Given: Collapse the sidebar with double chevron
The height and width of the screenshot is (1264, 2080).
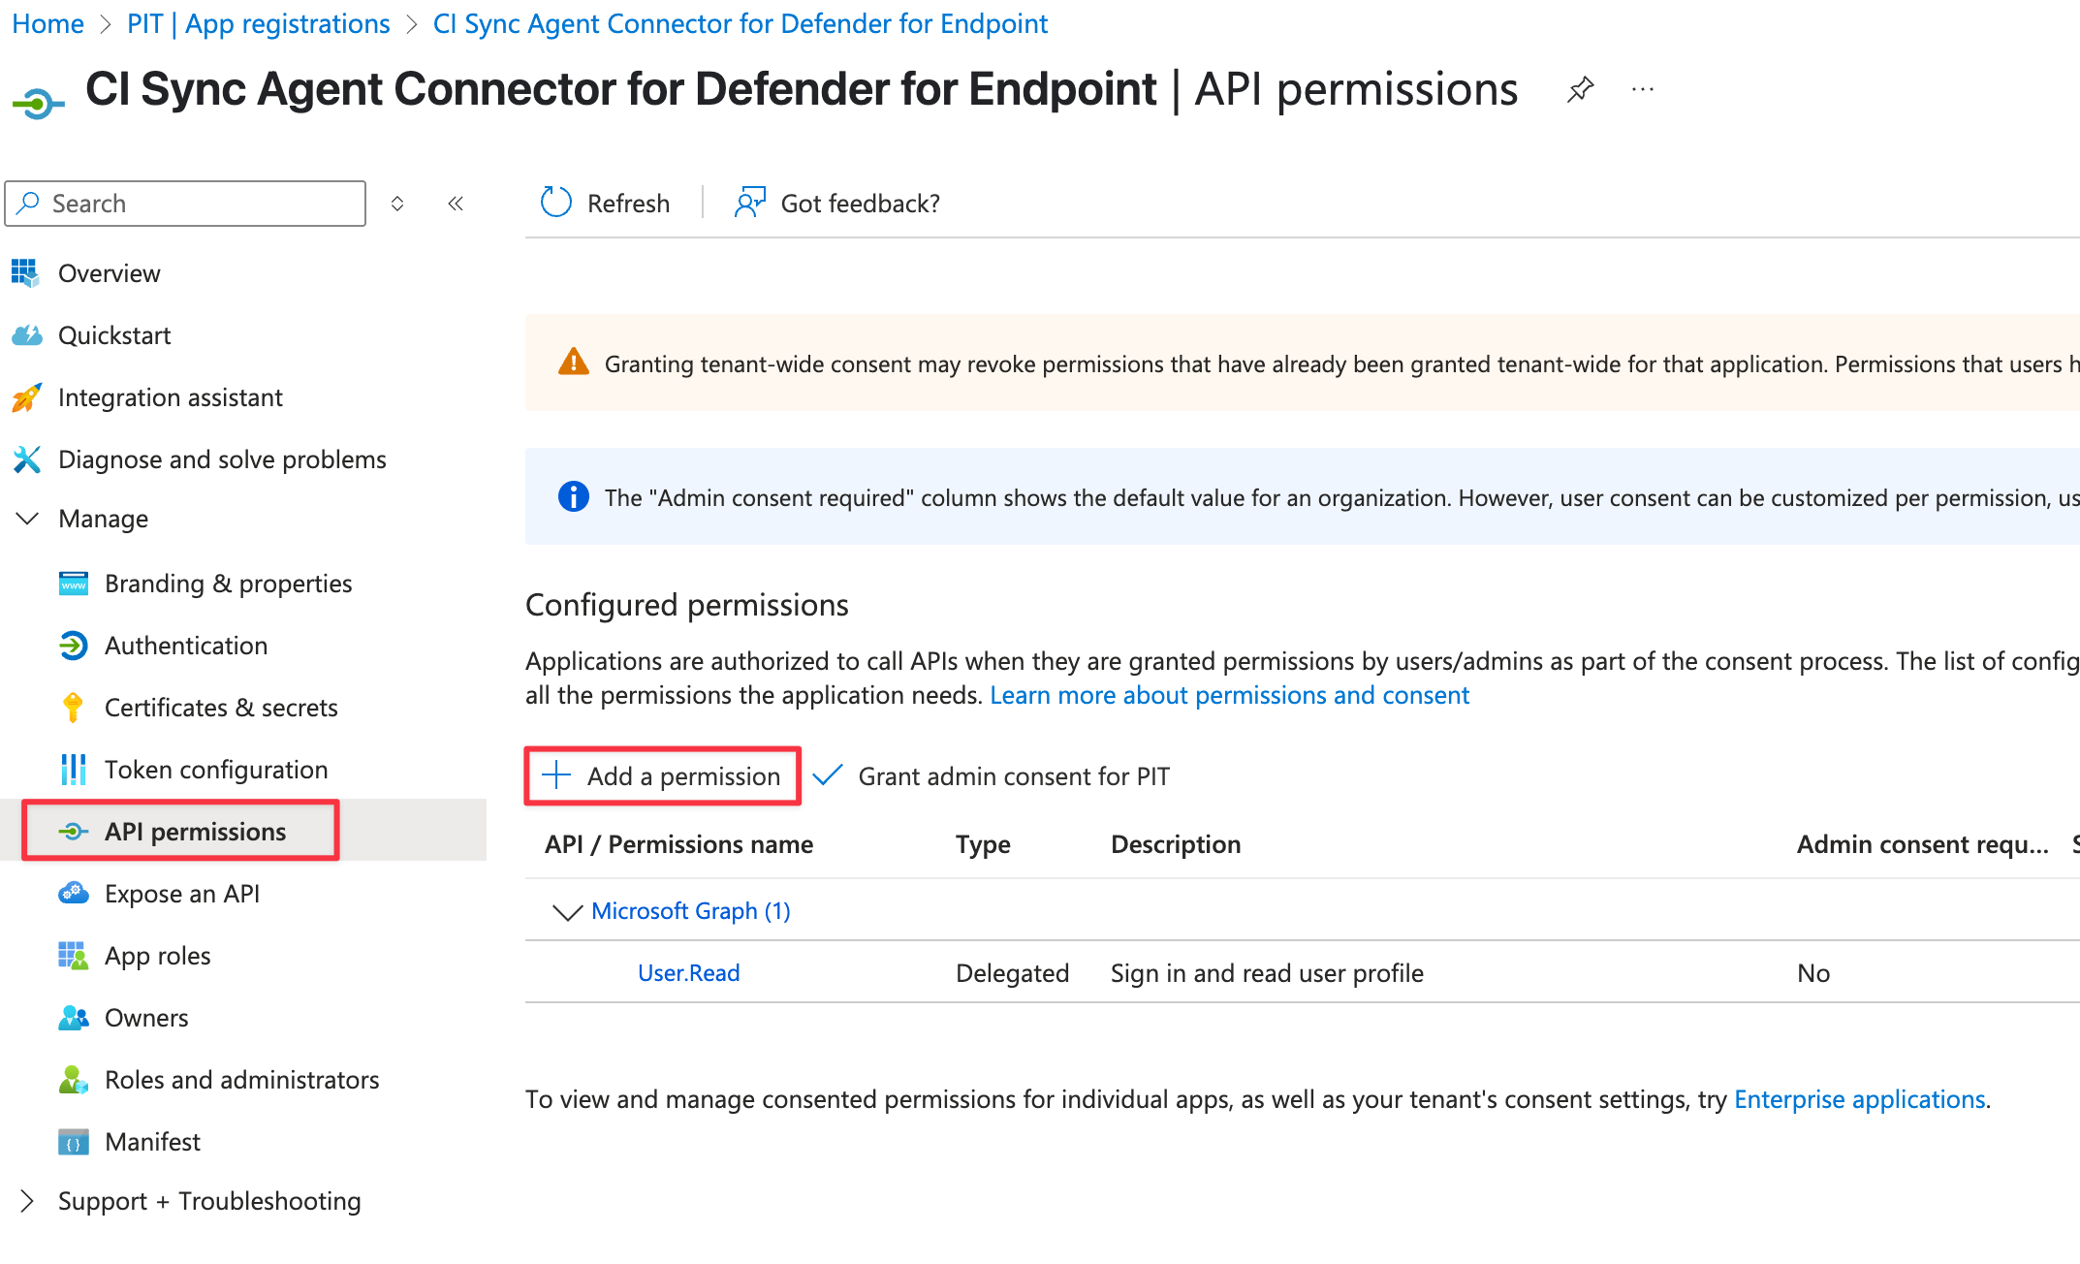Looking at the screenshot, I should click(456, 204).
